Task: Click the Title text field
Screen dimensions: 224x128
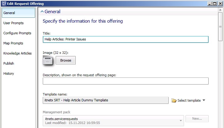Action: tap(126, 39)
